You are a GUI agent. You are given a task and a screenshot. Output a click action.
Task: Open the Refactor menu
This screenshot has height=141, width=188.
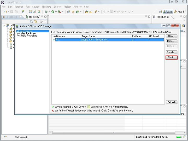19,7
